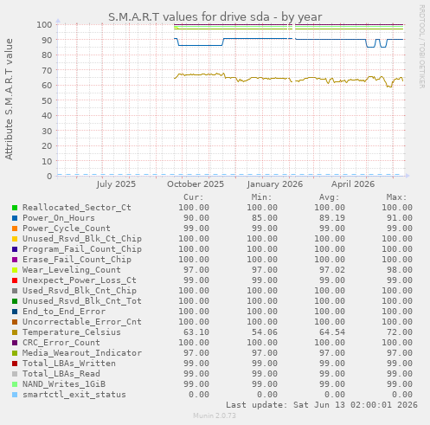
Task: Click the Attribute S.M.A.R.T value axis title
Action: pos(9,99)
